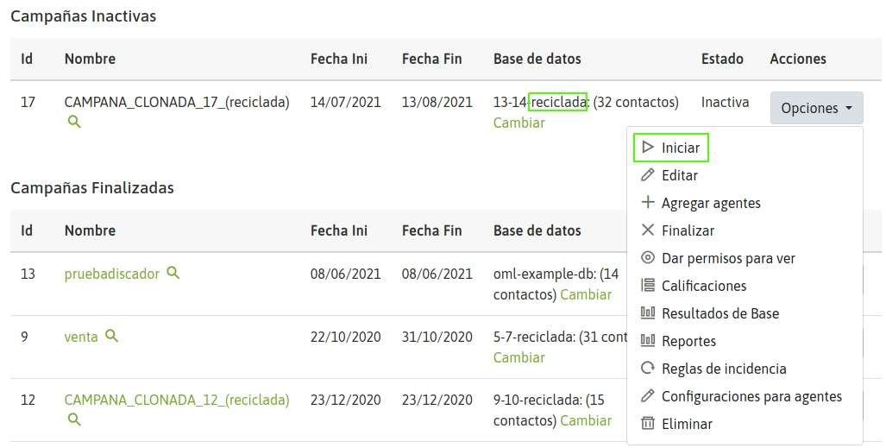This screenshot has height=448, width=886.
Task: Click the magnifier icon next to venta
Action: (112, 336)
